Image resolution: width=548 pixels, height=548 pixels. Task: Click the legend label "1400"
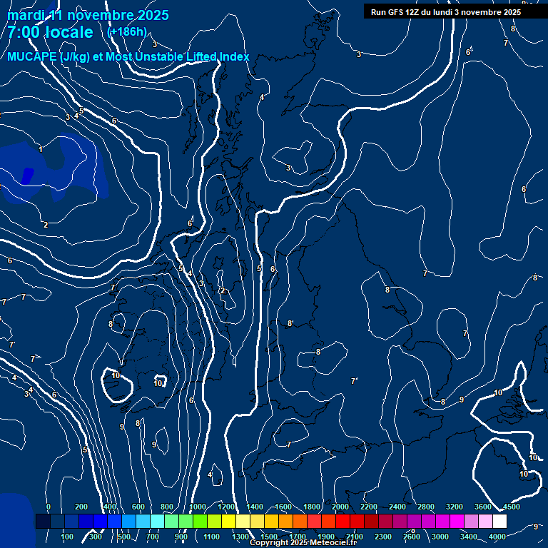[x=255, y=507]
